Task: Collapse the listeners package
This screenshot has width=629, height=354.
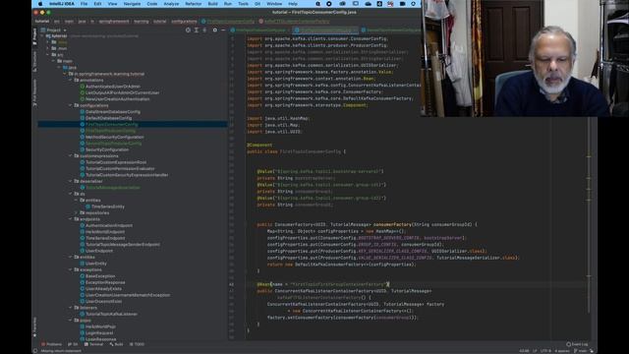Action: (71, 308)
